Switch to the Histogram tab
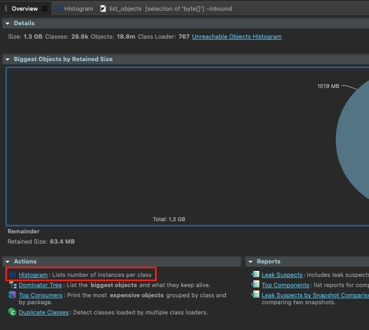 click(79, 9)
